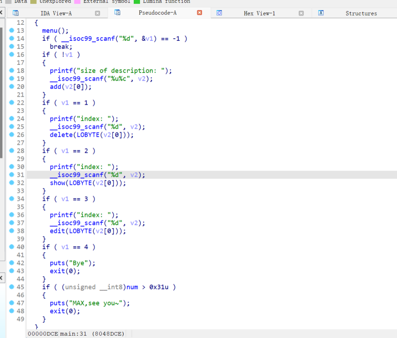Toggle breakpoint dot on line 45
Viewport: 397px width, 338px height.
click(11, 287)
